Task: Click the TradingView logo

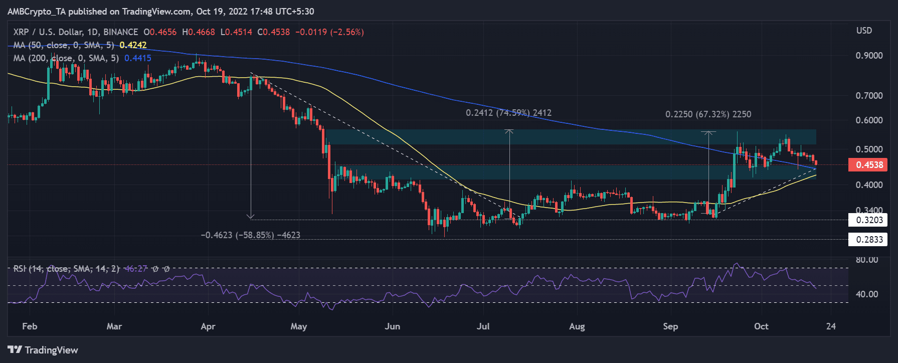Action: [x=43, y=350]
